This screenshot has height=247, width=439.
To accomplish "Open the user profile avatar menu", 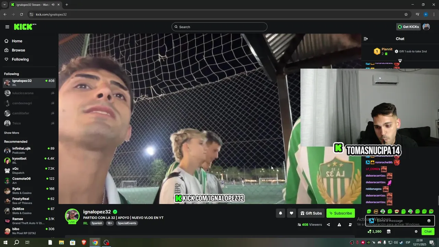I will click(x=426, y=27).
